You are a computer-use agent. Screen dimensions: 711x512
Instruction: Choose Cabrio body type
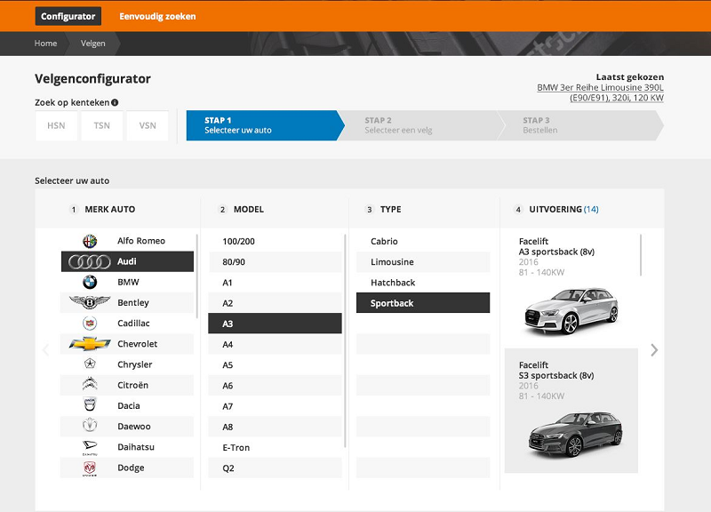tap(423, 241)
